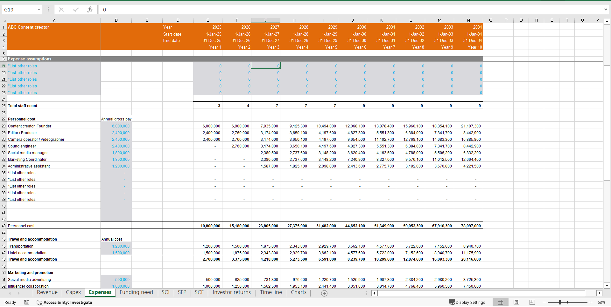Image resolution: width=611 pixels, height=307 pixels.
Task: Switch to the Capex sheet tab
Action: click(73, 292)
